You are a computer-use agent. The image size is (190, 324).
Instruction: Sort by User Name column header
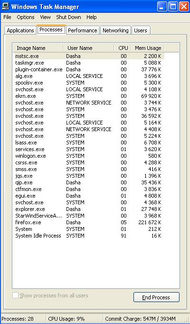tap(88, 48)
